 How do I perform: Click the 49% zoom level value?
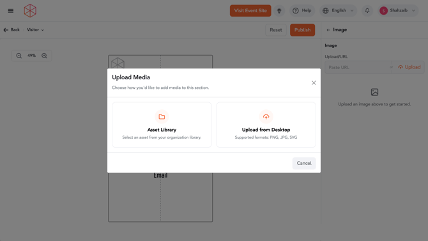pos(31,56)
